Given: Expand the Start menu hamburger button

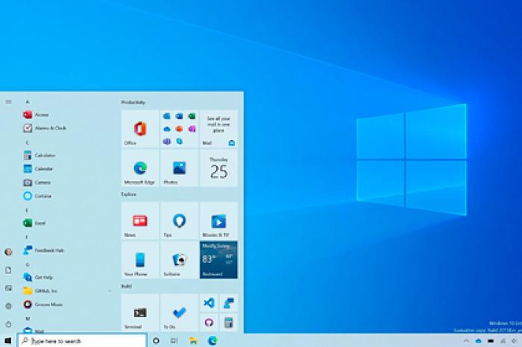Looking at the screenshot, I should pyautogui.click(x=8, y=102).
